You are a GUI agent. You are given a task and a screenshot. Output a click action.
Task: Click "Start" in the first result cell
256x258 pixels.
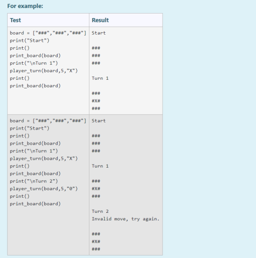[98, 33]
